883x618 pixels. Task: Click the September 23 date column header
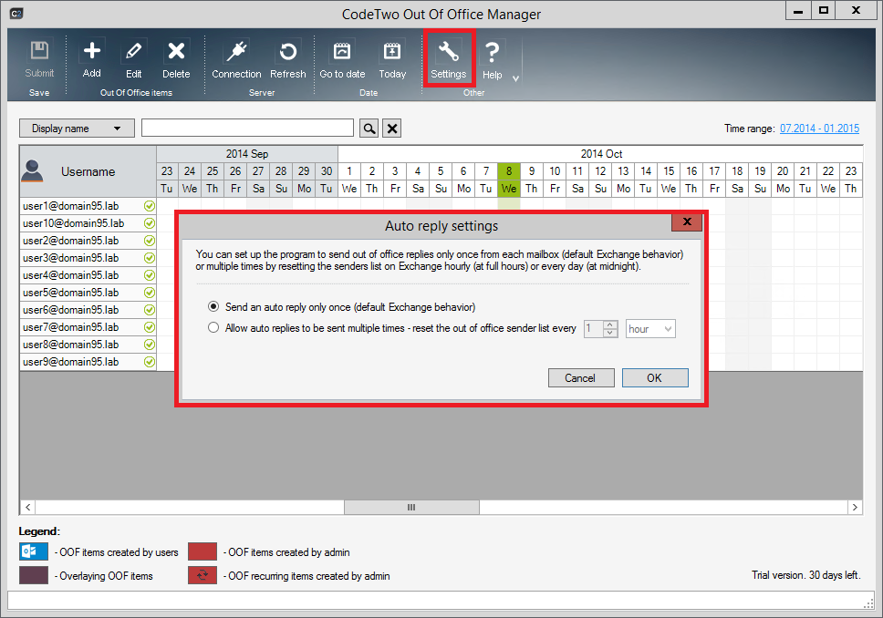(x=167, y=171)
